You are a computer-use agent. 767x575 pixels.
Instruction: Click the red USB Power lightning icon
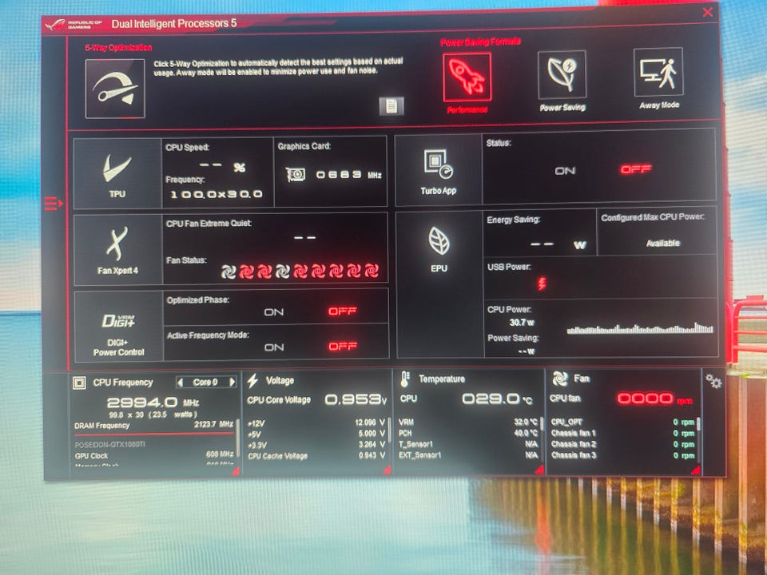tap(542, 283)
